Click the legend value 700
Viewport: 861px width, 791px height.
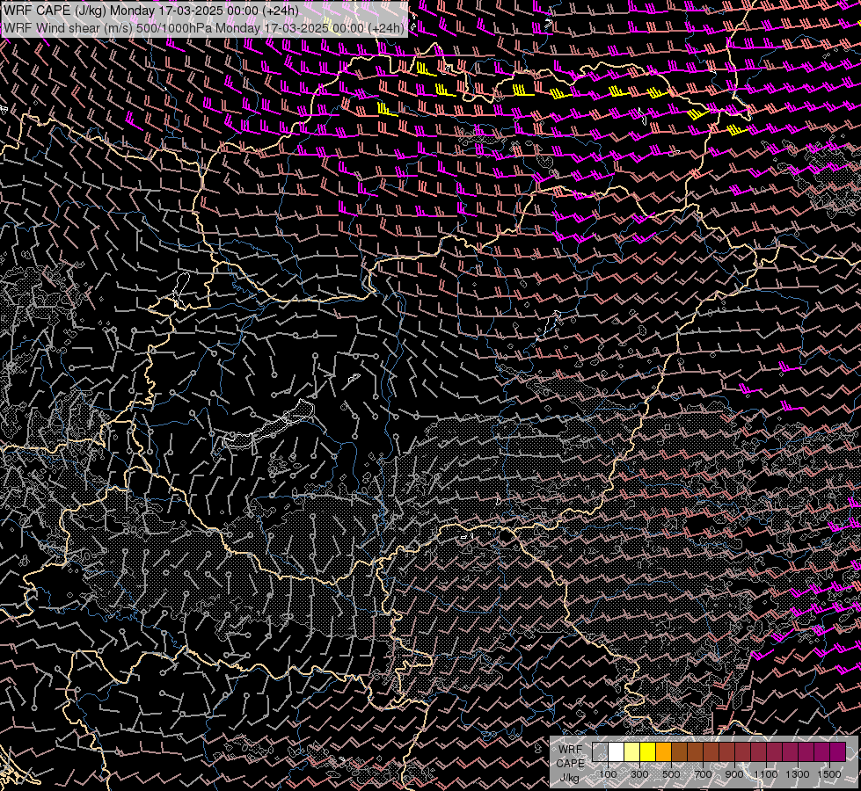[x=703, y=774]
